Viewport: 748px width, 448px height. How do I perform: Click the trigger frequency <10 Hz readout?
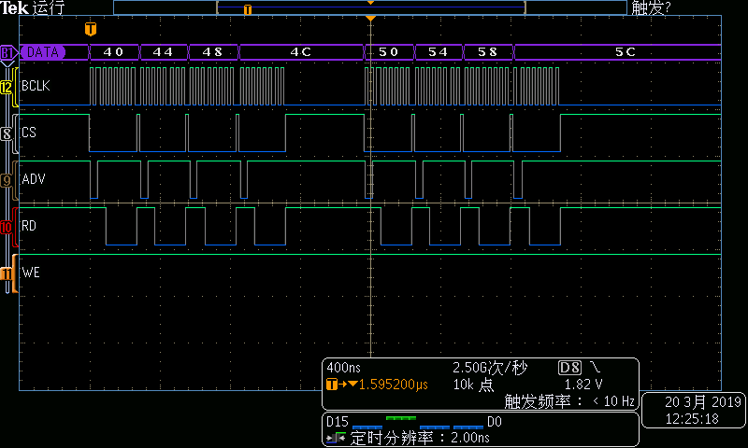pyautogui.click(x=569, y=401)
